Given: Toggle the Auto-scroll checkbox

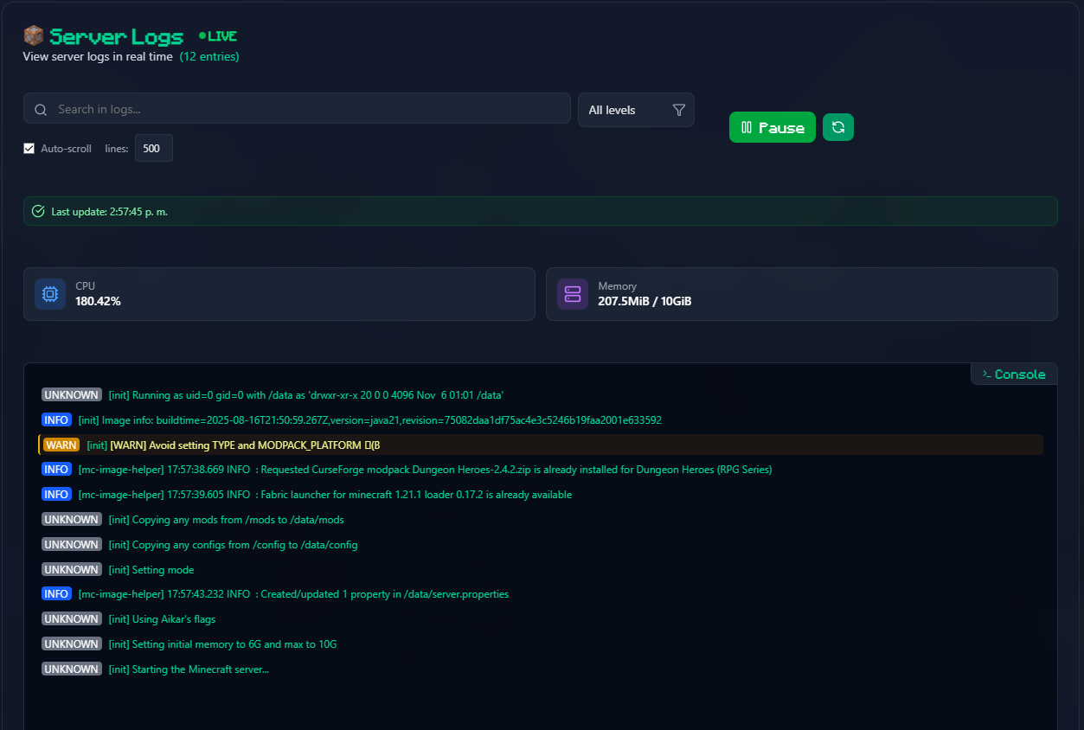Looking at the screenshot, I should [x=29, y=149].
